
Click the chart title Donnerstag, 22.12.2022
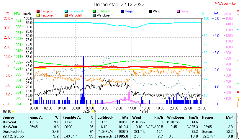click(119, 4)
